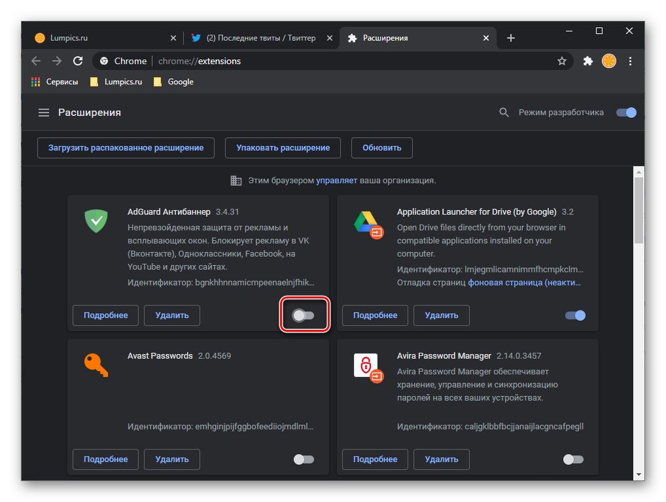Open the Lumpics.ru bookmark folder
The height and width of the screenshot is (502, 666).
(x=116, y=82)
